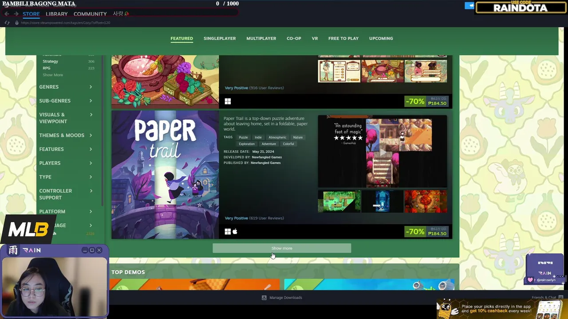Viewport: 568px width, 319px height.
Task: Open the LIBRARY section
Action: [x=57, y=14]
